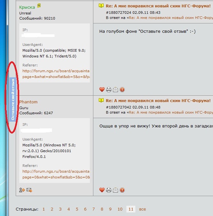The image size is (213, 216).
Task: Add Phantom as a friend icon
Action: coord(22,190)
